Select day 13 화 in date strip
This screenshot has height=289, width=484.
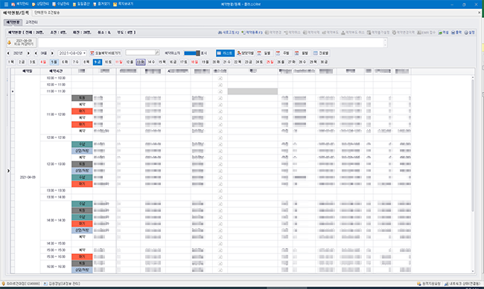point(141,62)
